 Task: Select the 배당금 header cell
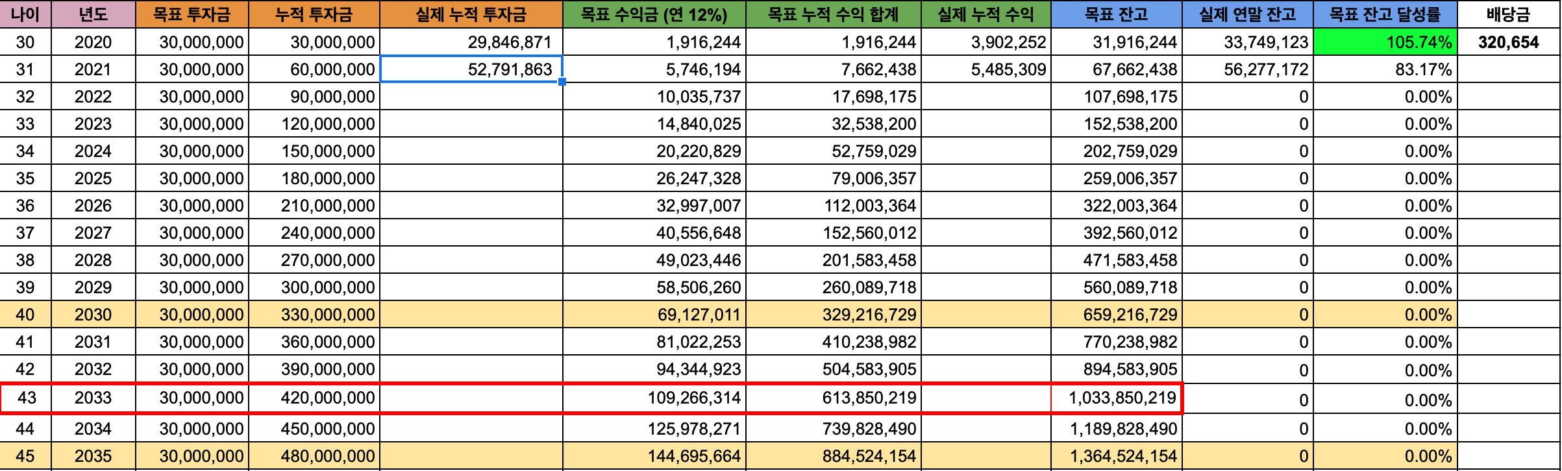pos(1509,14)
